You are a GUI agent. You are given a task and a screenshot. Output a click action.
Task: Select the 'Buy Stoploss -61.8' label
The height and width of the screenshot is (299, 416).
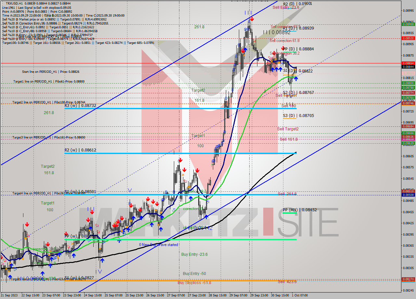[x=194, y=283]
